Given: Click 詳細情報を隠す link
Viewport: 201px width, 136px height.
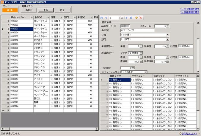Looking at the screenshot, I should click(x=190, y=12).
